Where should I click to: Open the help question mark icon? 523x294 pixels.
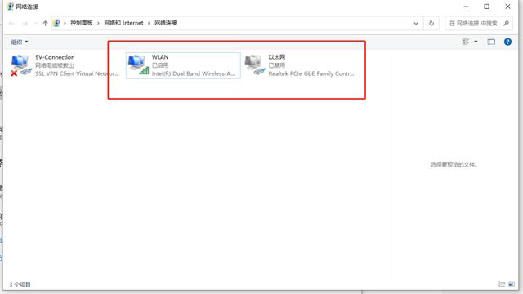pos(507,42)
